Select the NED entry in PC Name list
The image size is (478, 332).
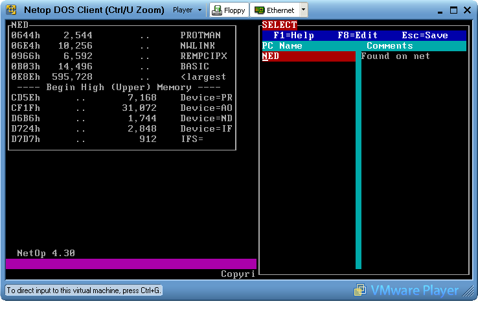308,56
